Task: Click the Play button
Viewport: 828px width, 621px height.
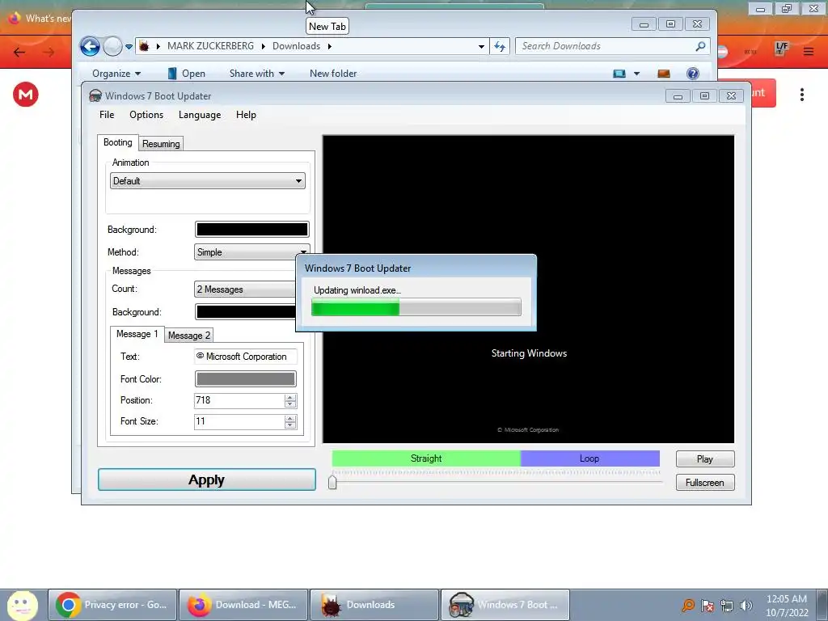Action: [x=705, y=459]
